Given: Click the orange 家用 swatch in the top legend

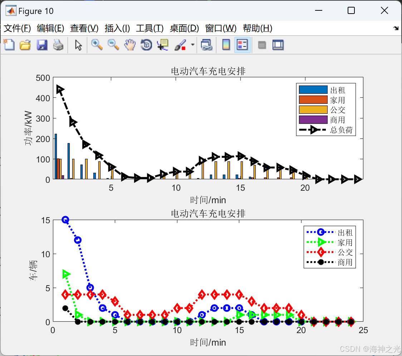Looking at the screenshot, I should click(x=313, y=99).
